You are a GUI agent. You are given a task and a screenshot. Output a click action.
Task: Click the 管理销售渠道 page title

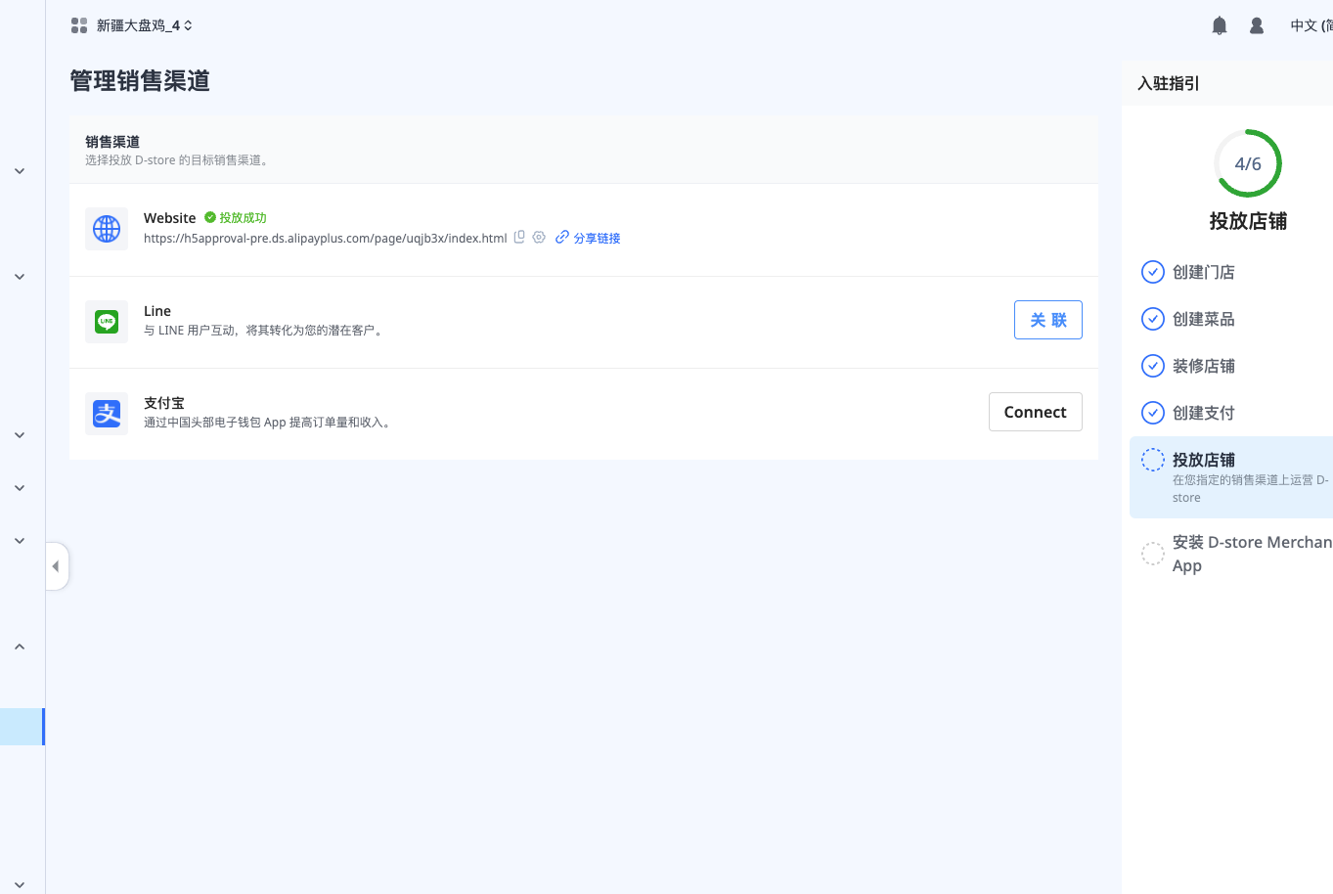pyautogui.click(x=140, y=81)
